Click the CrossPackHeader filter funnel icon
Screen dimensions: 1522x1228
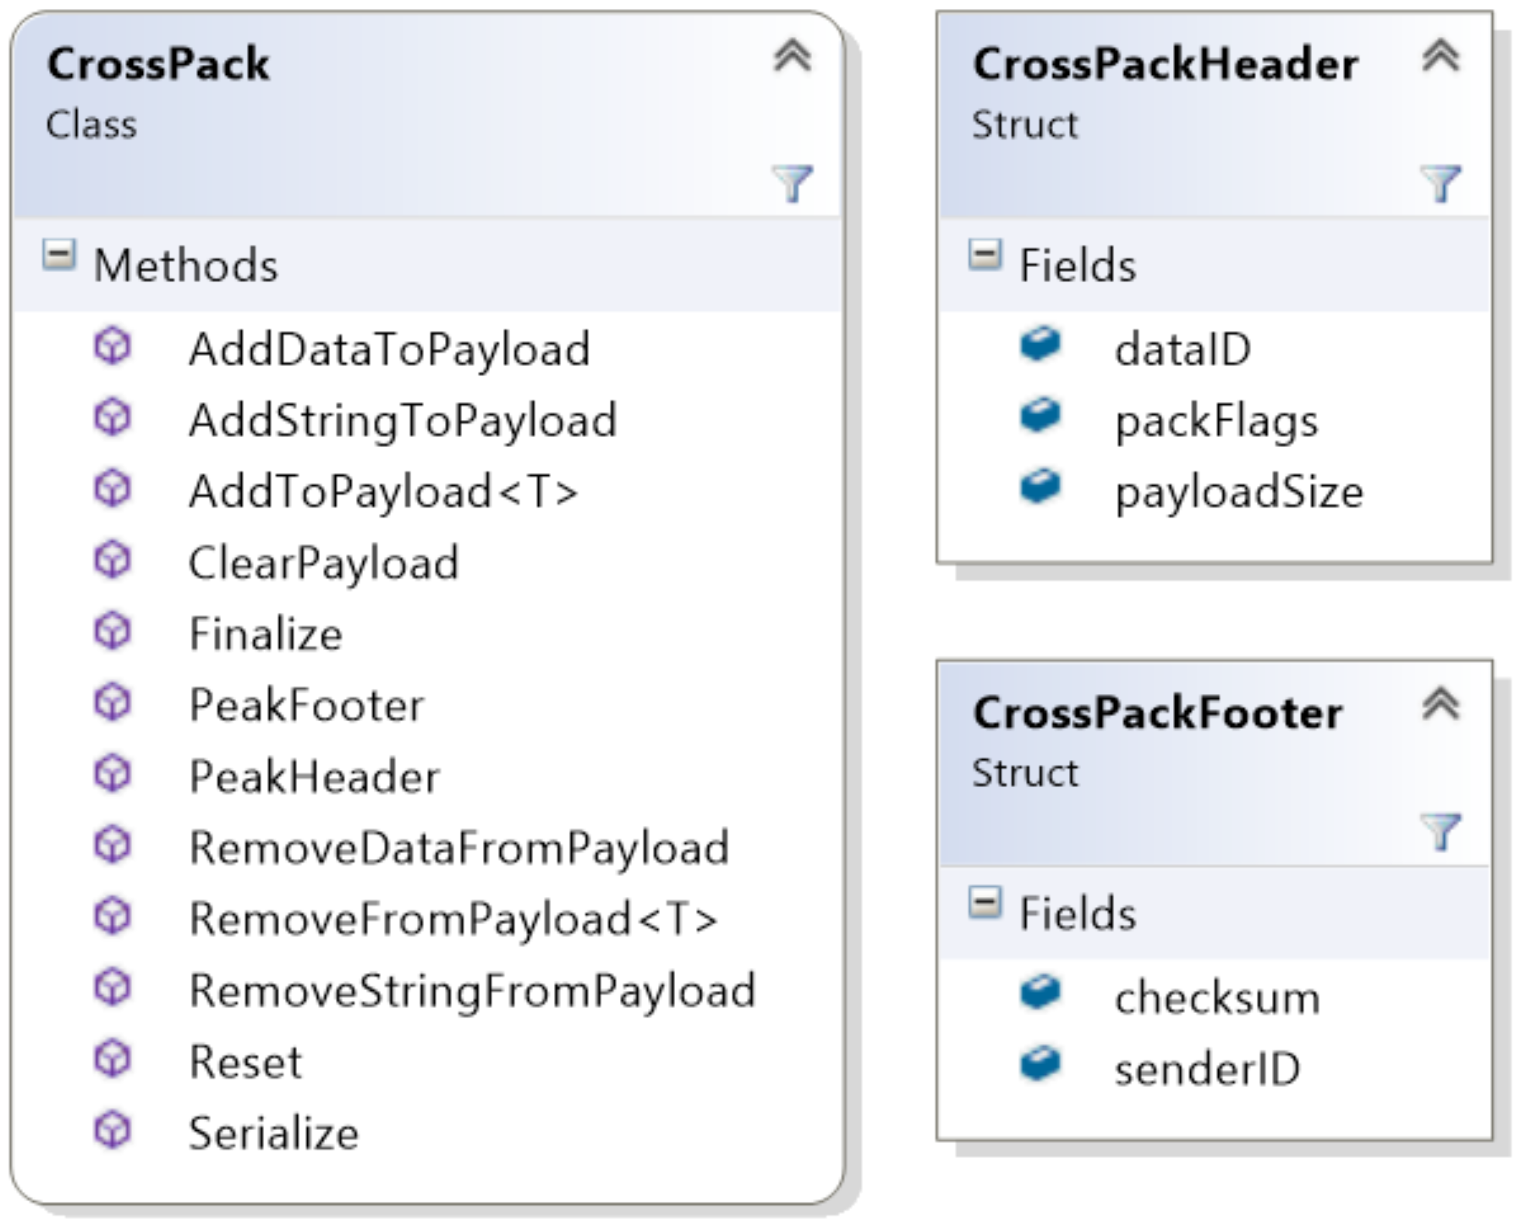tap(1441, 183)
